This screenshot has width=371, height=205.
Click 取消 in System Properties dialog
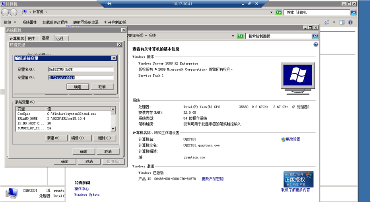(89, 161)
